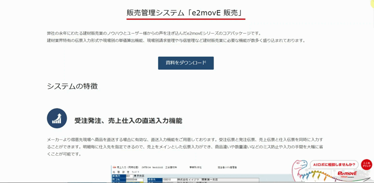Click the システムの特徴 heading

coord(72,86)
